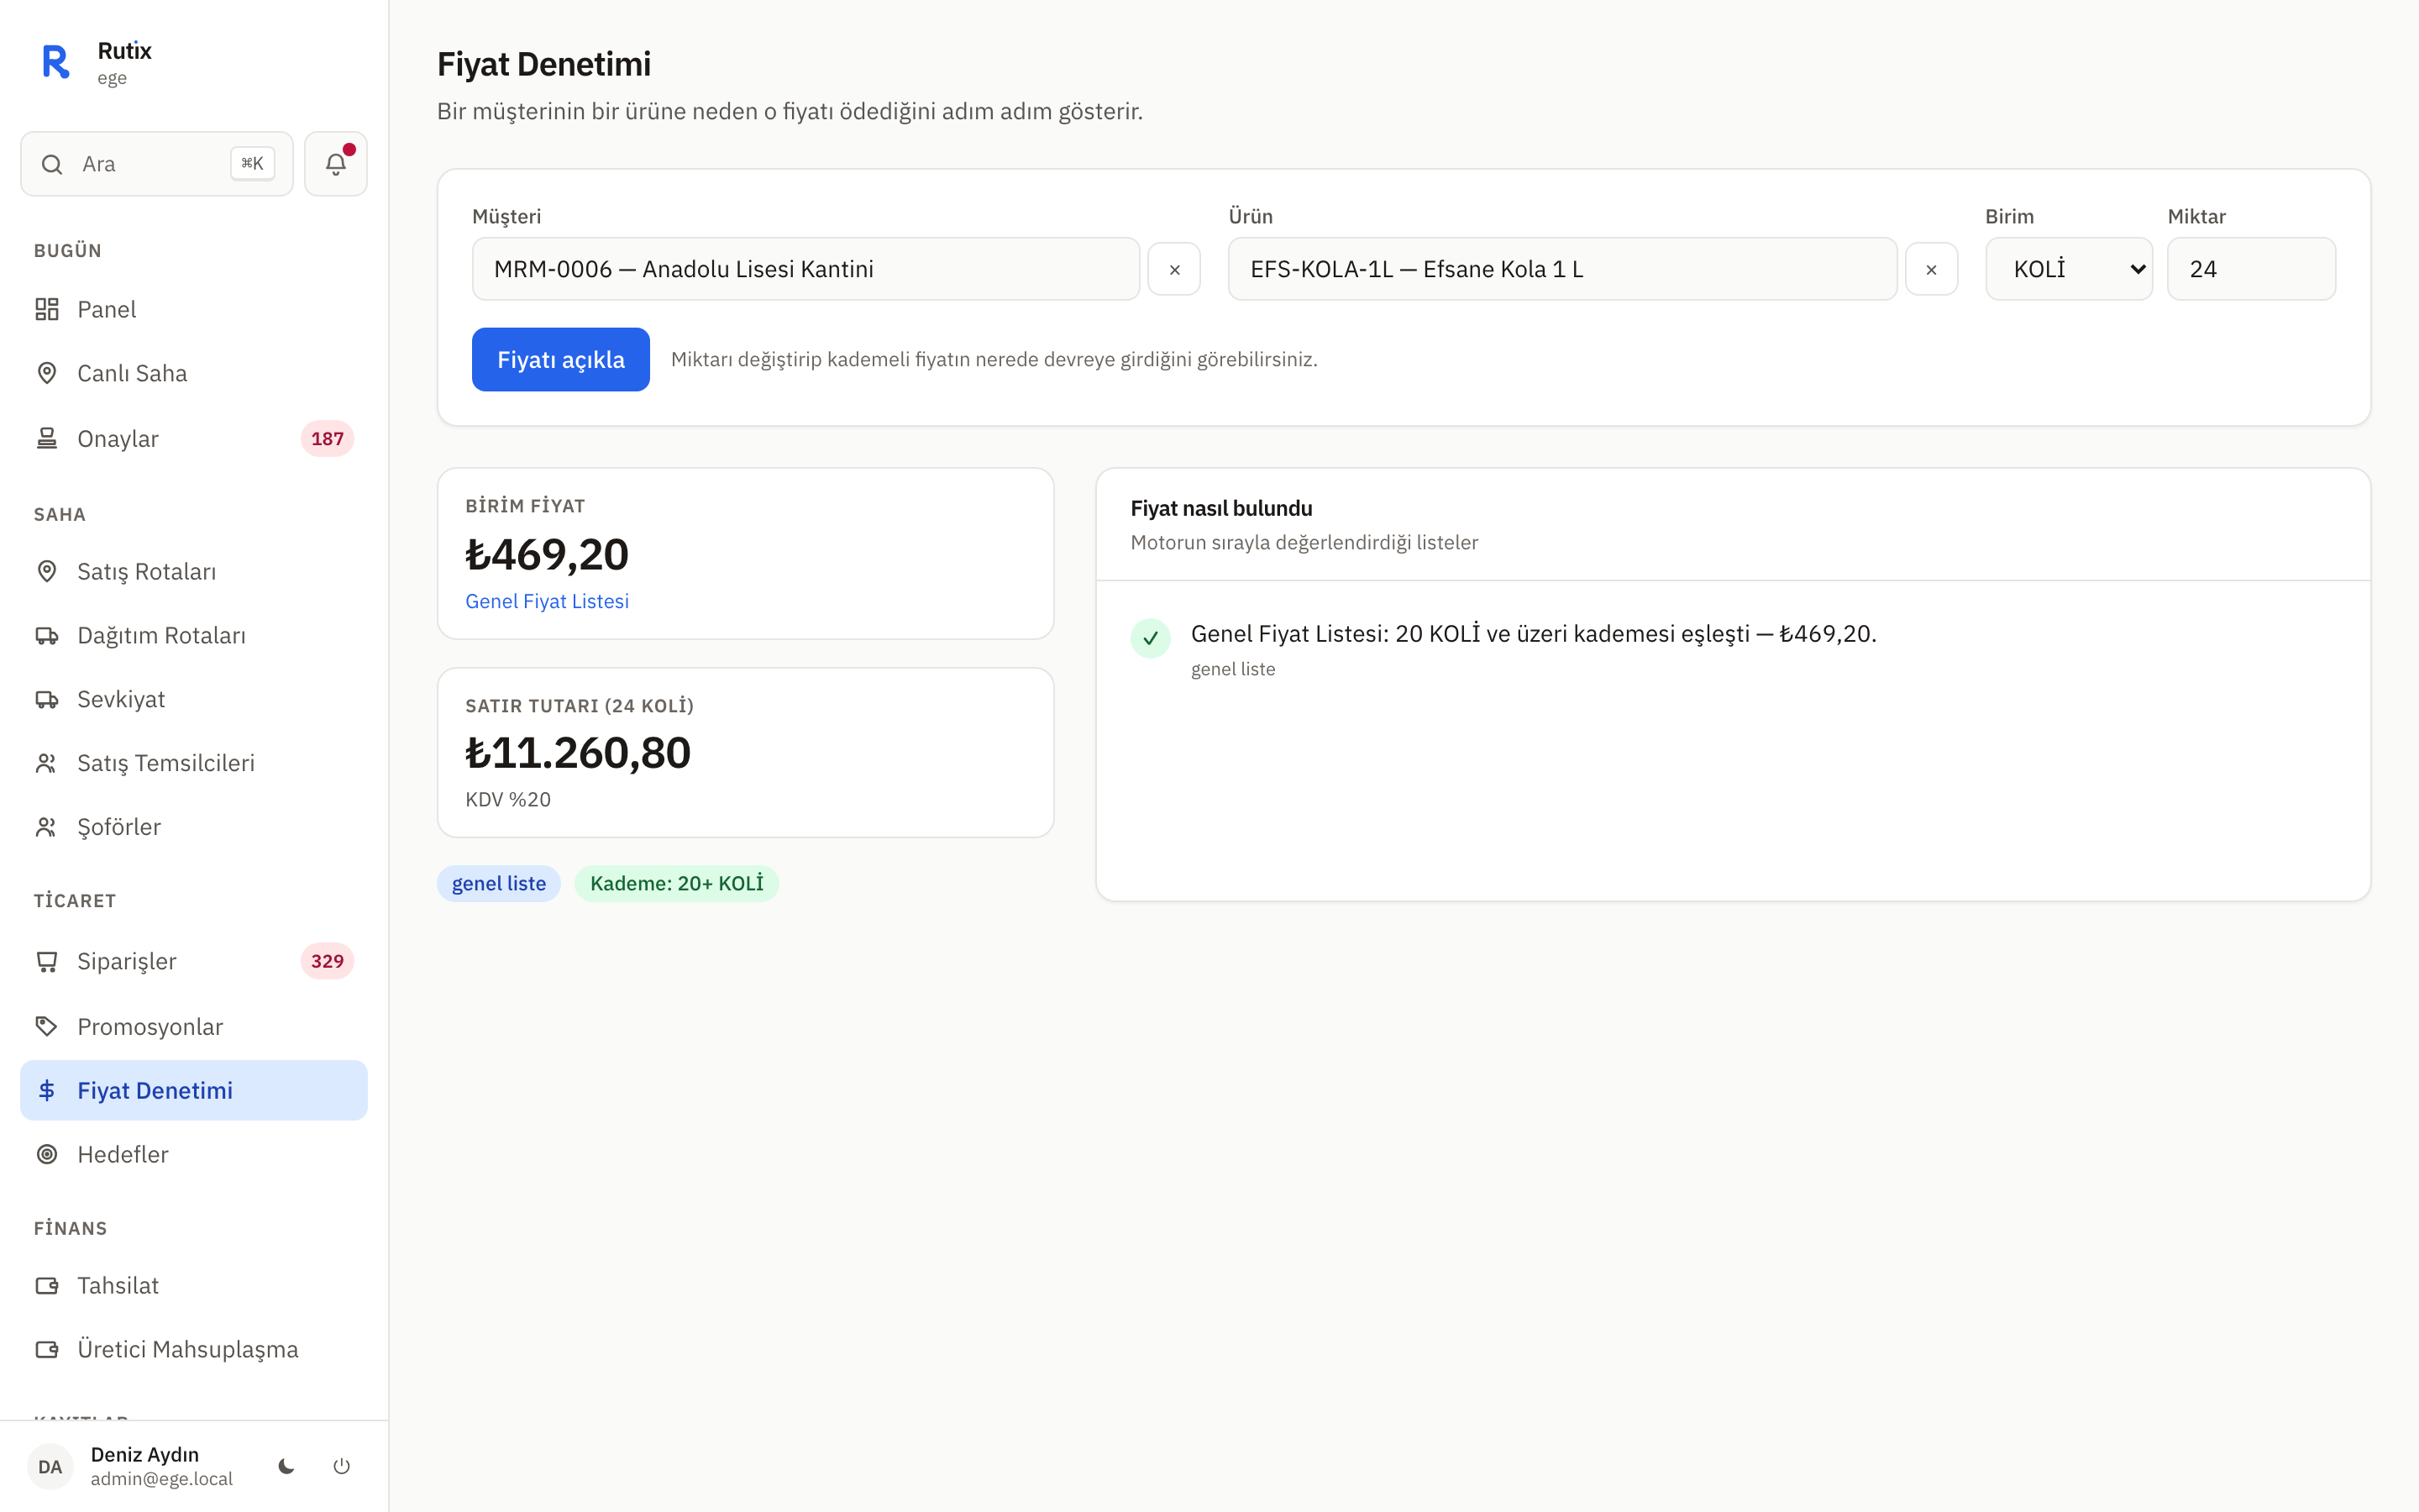Image resolution: width=2419 pixels, height=1512 pixels.
Task: Open the Birim KOLİ dropdown
Action: point(2069,269)
